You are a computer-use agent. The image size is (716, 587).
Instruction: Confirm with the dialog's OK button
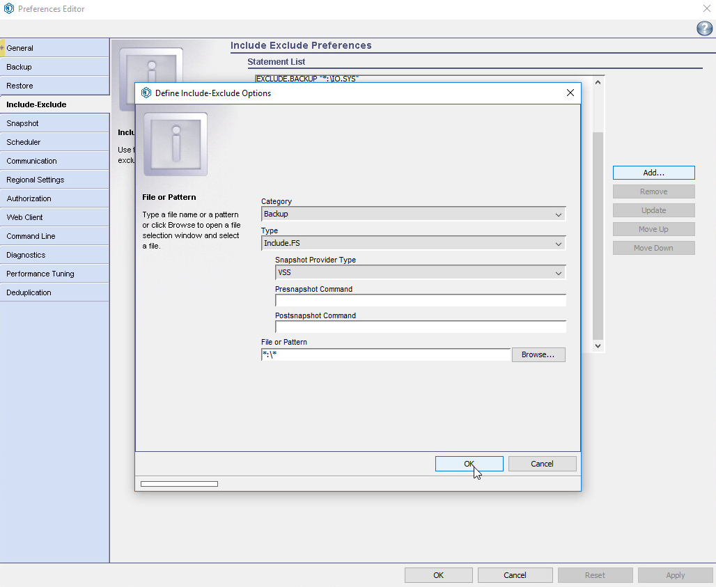tap(469, 464)
